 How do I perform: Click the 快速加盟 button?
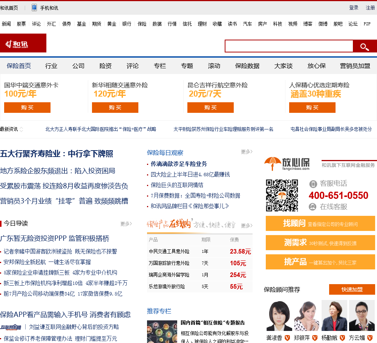(352, 289)
